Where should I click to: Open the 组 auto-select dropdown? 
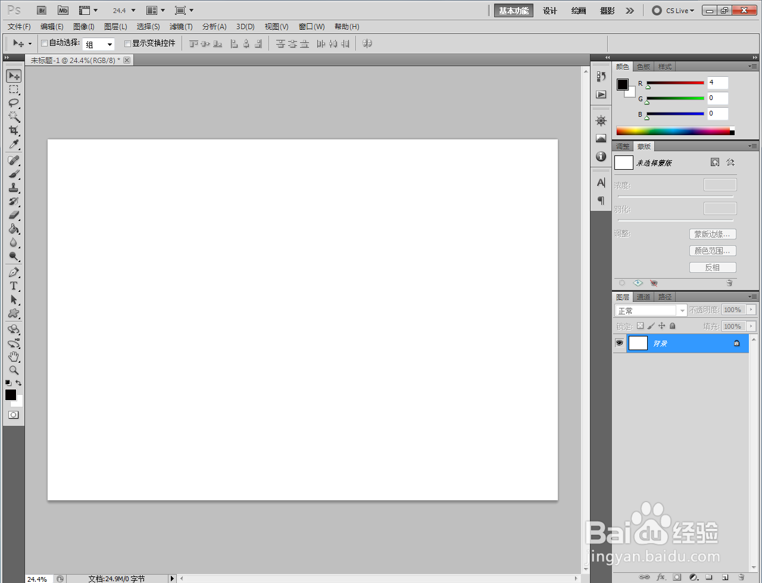tap(99, 44)
